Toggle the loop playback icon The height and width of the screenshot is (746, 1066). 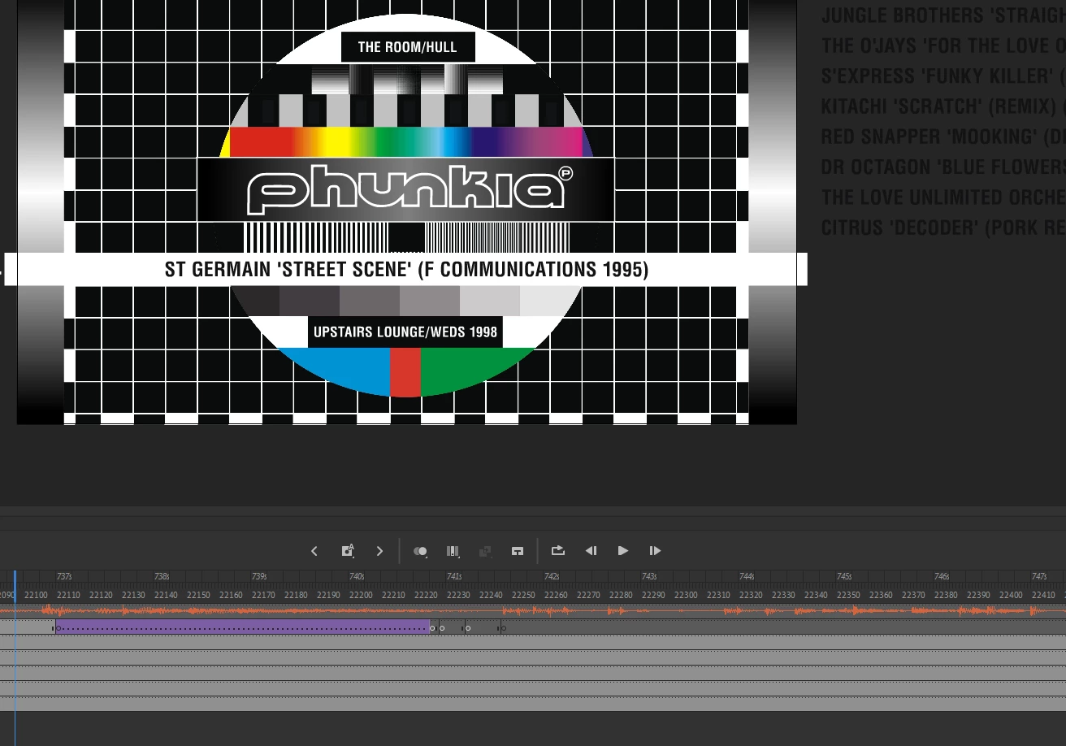pos(558,550)
